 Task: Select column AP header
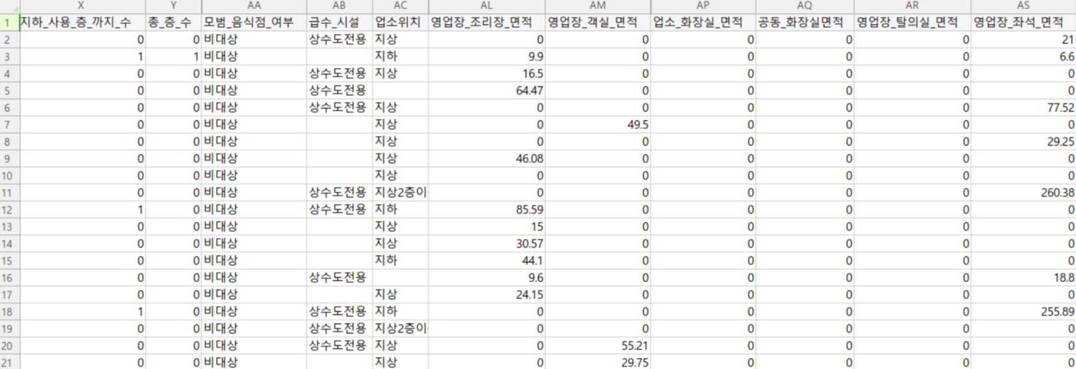[x=703, y=6]
